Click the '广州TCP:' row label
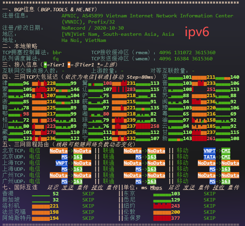Image resolution: width=245 pixels, height=226 pixels. click(14, 175)
